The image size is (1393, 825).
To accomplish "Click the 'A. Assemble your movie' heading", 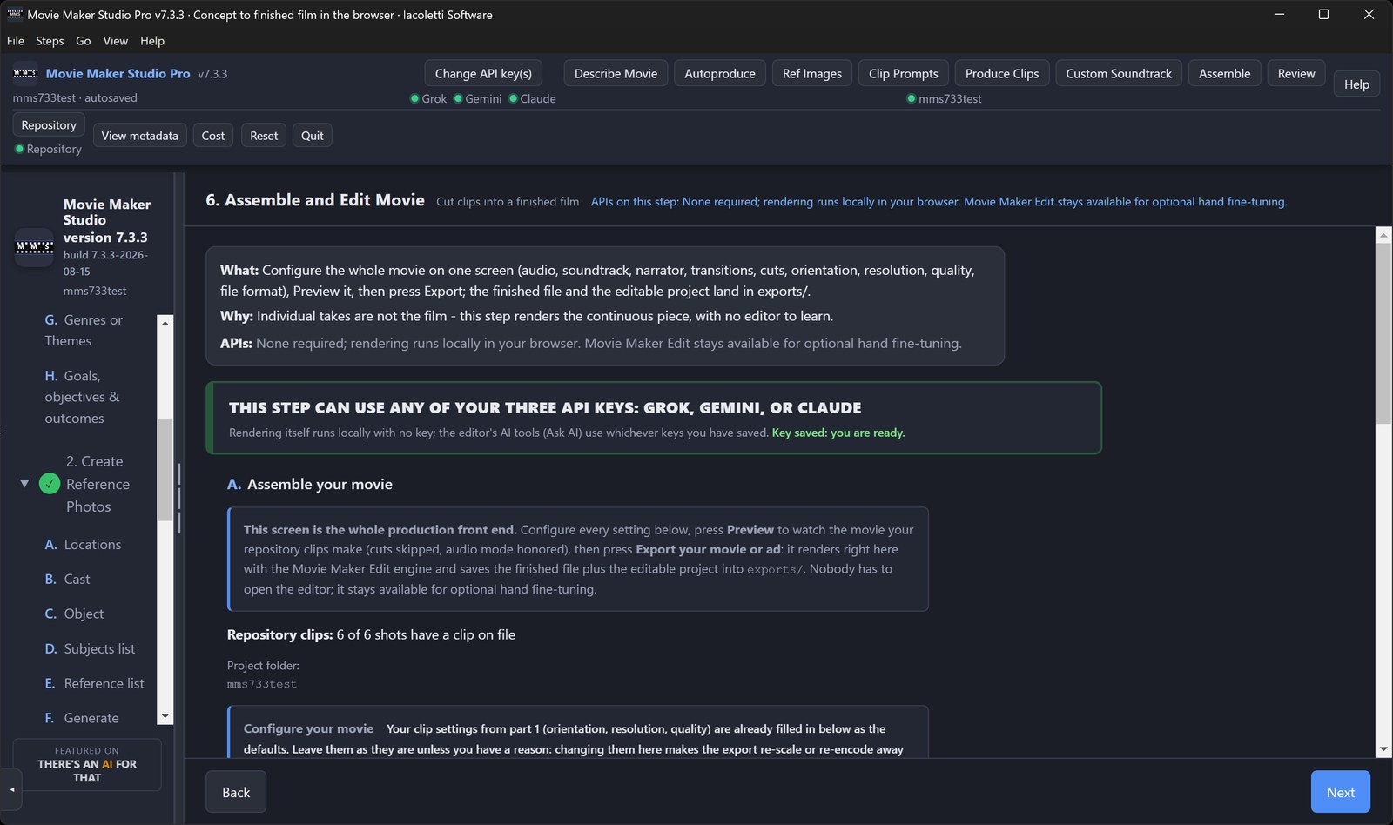I will (x=310, y=484).
